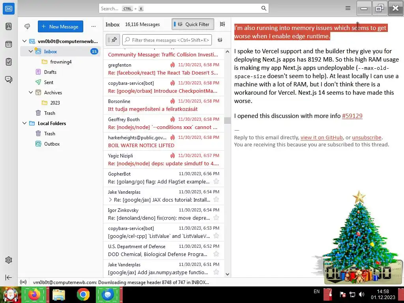The height and width of the screenshot is (303, 404).
Task: Click the EN language indicator
Action: pyautogui.click(x=316, y=292)
